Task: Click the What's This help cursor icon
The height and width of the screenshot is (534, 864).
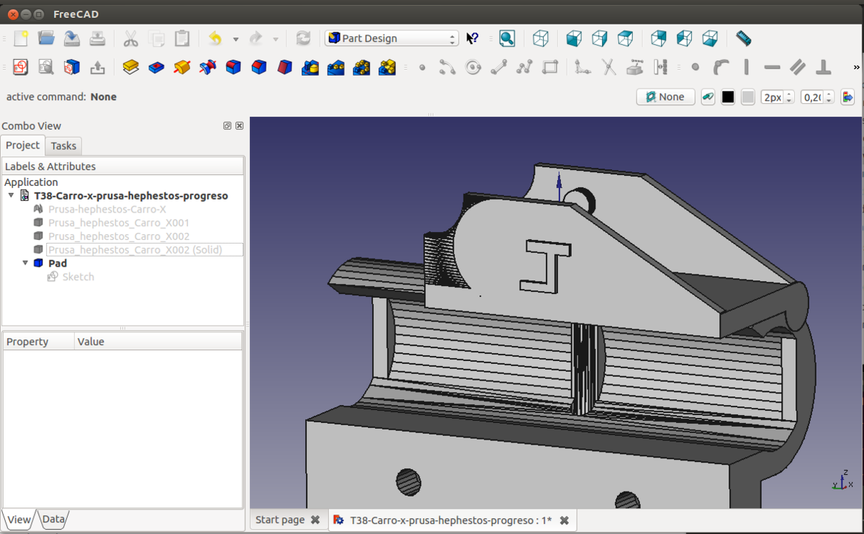Action: click(472, 38)
